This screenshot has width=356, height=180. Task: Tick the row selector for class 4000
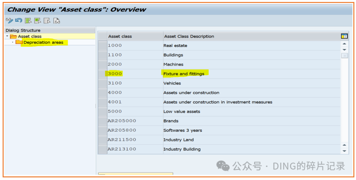pos(103,93)
